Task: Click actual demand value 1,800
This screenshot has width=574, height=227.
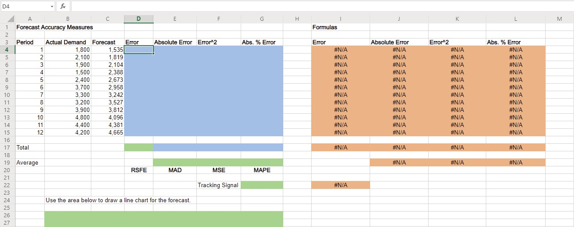Action: (67, 50)
